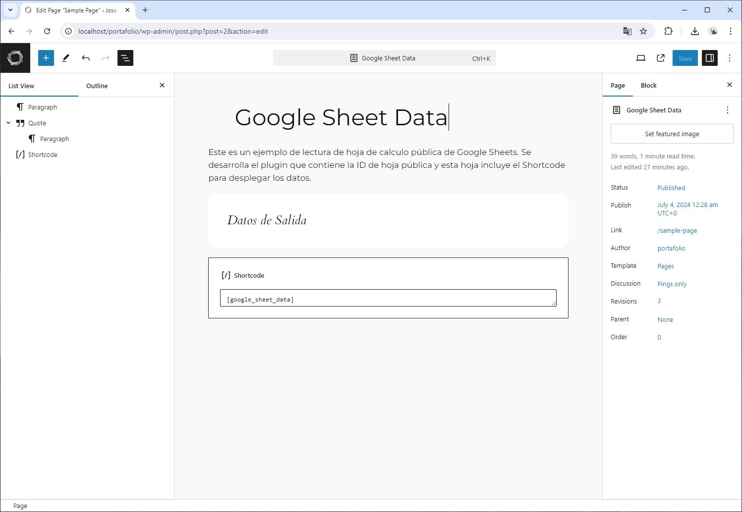
Task: Change the July 4, 2024 publish date
Action: (x=687, y=209)
